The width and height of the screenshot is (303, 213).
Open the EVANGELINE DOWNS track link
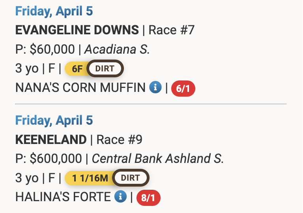click(x=77, y=30)
